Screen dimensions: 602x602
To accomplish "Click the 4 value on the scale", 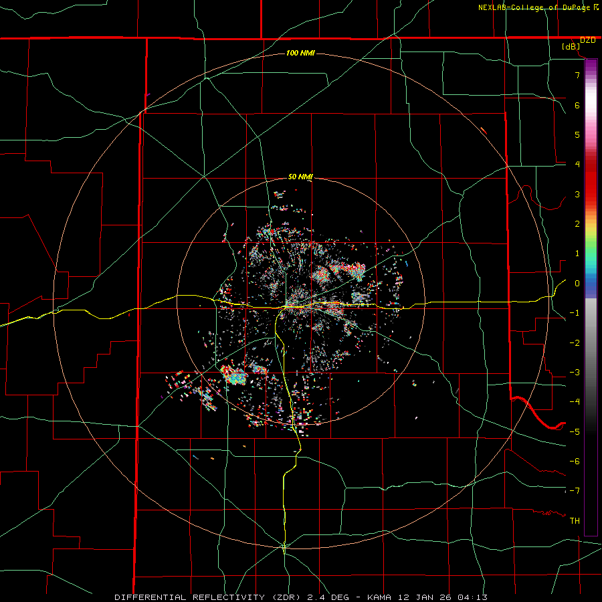I will tap(577, 165).
